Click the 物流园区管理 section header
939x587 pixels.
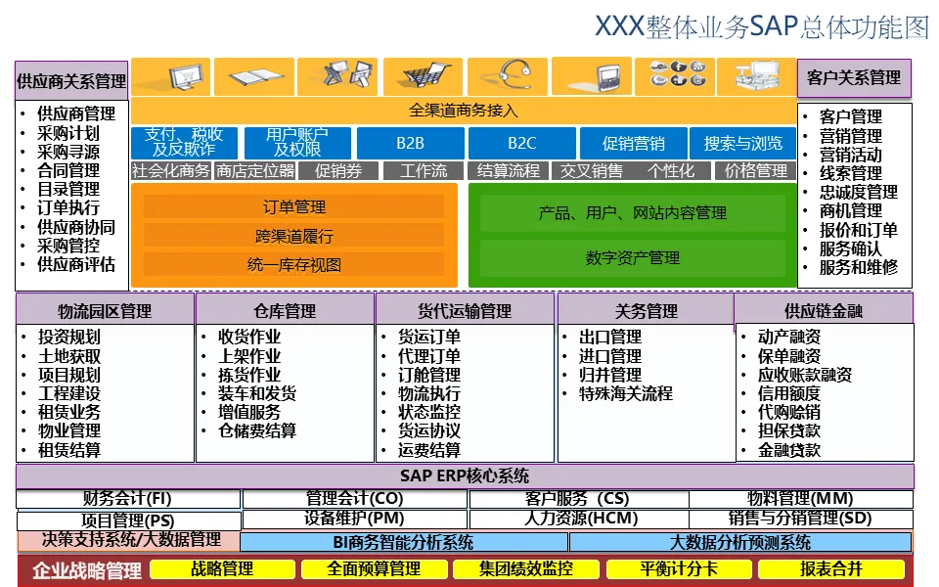(105, 310)
